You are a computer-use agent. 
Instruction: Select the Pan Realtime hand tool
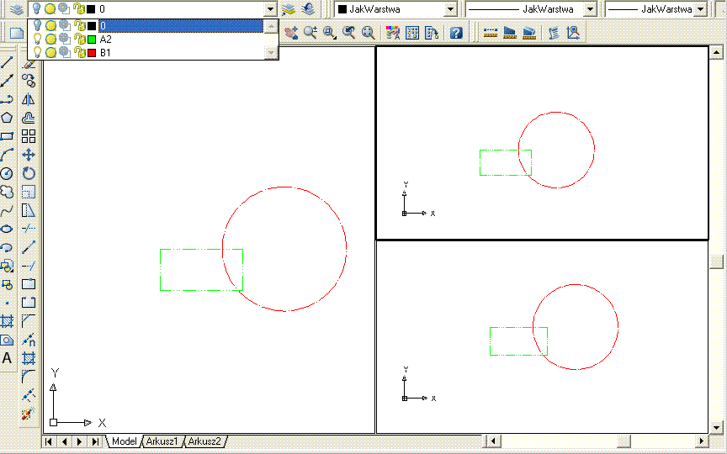click(x=291, y=33)
